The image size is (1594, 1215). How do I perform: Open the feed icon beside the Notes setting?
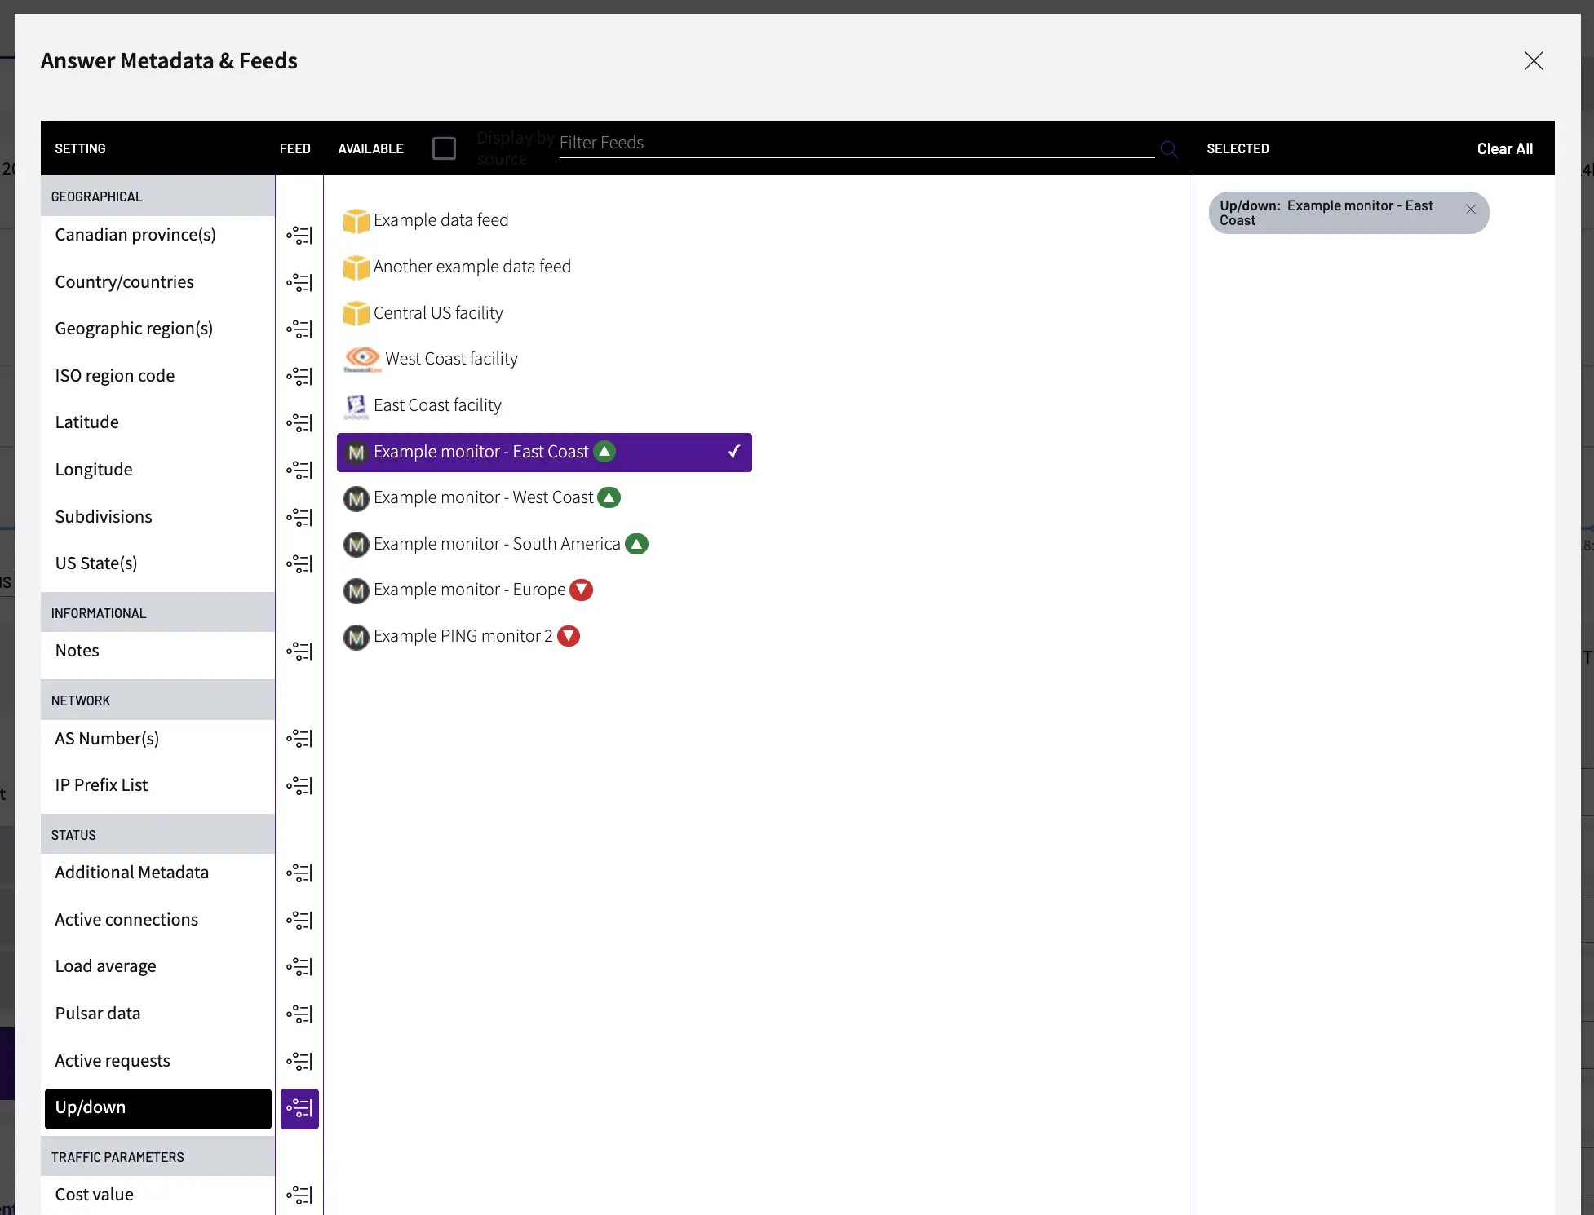(x=299, y=651)
